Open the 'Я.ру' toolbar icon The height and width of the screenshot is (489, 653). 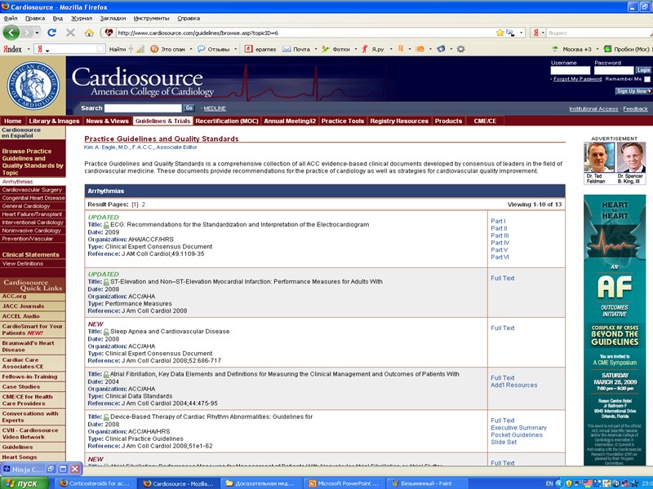click(x=365, y=49)
